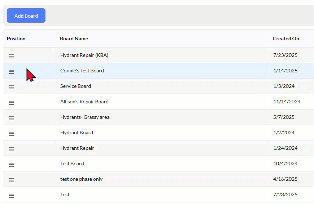Select the Service Board drag handle icon
The width and height of the screenshot is (314, 206).
click(x=12, y=87)
